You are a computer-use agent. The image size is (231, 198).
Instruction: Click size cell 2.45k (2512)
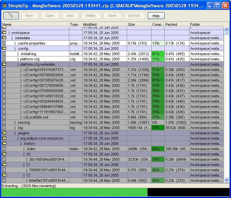(139, 54)
